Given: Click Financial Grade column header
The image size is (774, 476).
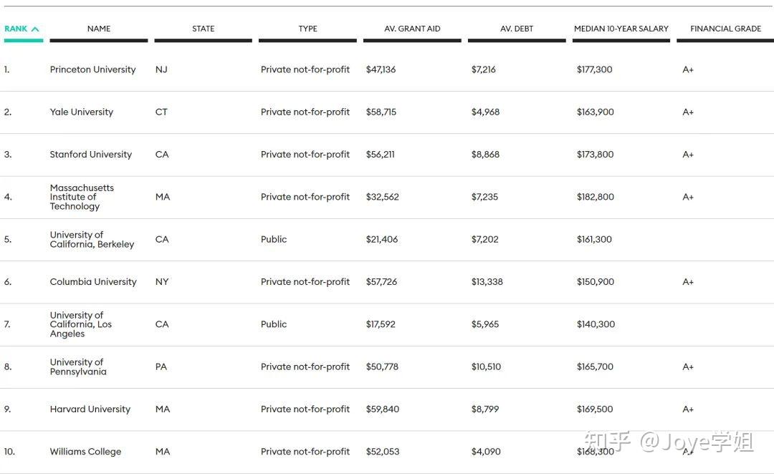Looking at the screenshot, I should click(x=725, y=29).
